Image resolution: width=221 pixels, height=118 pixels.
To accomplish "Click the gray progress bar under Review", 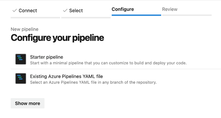I will (187, 15).
